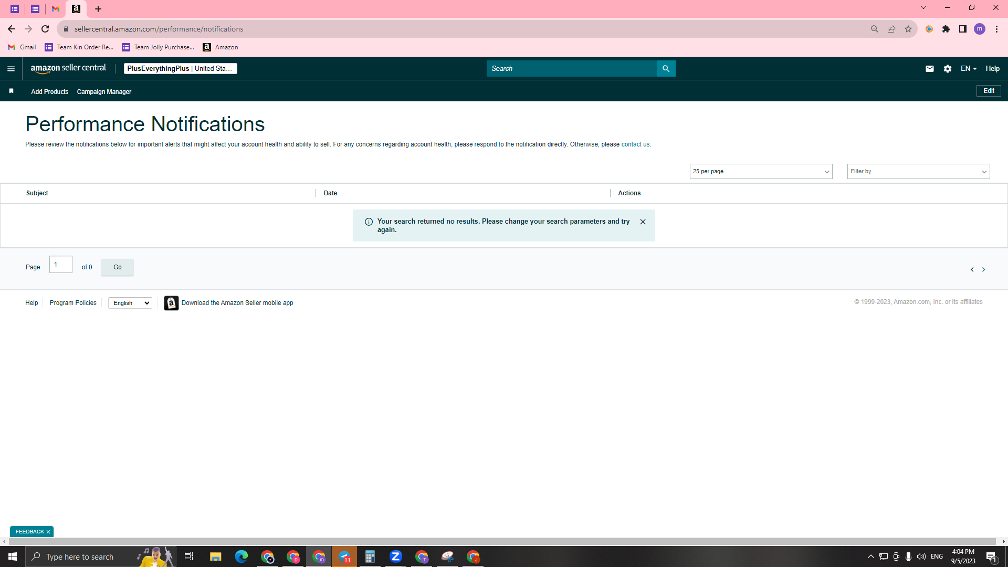Close the FEEDBACK tab
Image resolution: width=1008 pixels, height=567 pixels.
pos(48,532)
